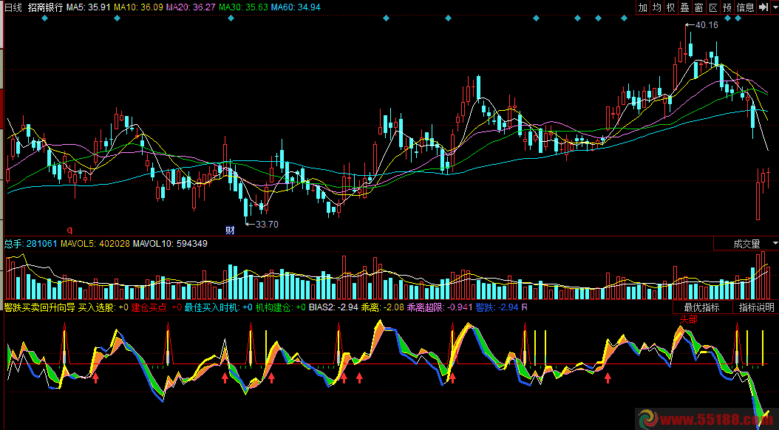
Task: Open the 最优指标 button
Action: tap(702, 307)
